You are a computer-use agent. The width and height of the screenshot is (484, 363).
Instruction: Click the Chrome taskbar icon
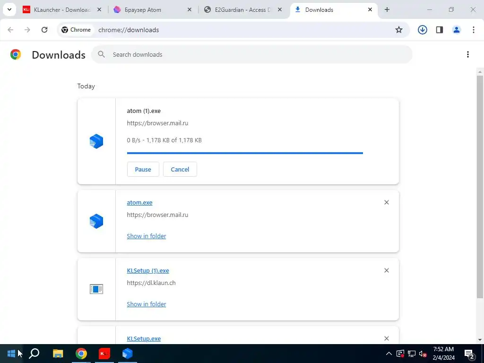click(x=81, y=354)
